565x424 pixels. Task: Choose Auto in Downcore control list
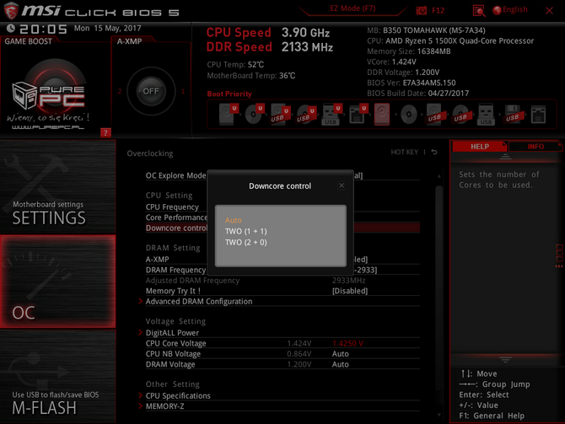pos(233,220)
